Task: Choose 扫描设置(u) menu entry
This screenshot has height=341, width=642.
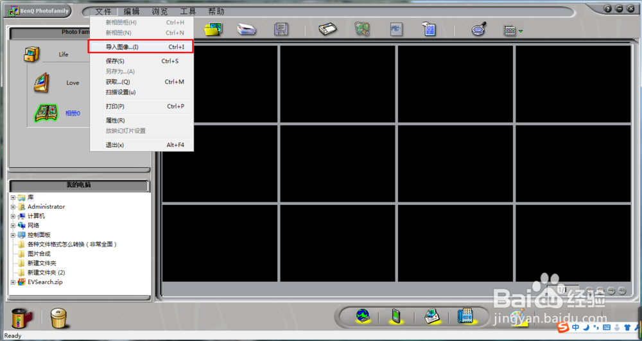Action: click(x=142, y=92)
